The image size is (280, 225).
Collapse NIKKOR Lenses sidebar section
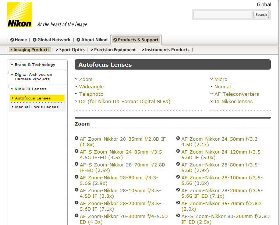[30, 89]
